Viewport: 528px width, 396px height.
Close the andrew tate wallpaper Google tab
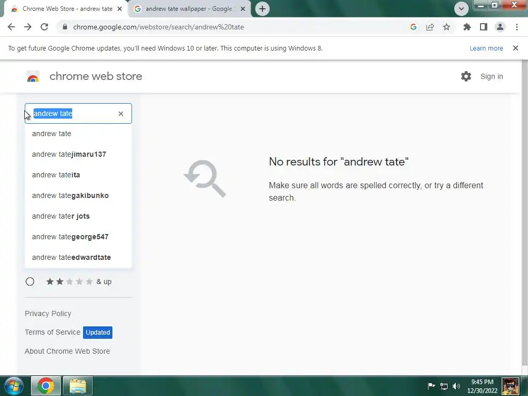click(x=243, y=9)
